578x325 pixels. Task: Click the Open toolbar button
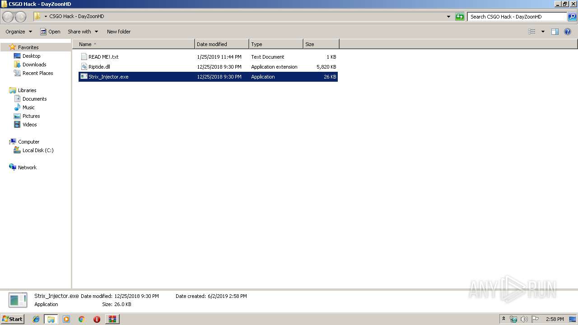[50, 32]
